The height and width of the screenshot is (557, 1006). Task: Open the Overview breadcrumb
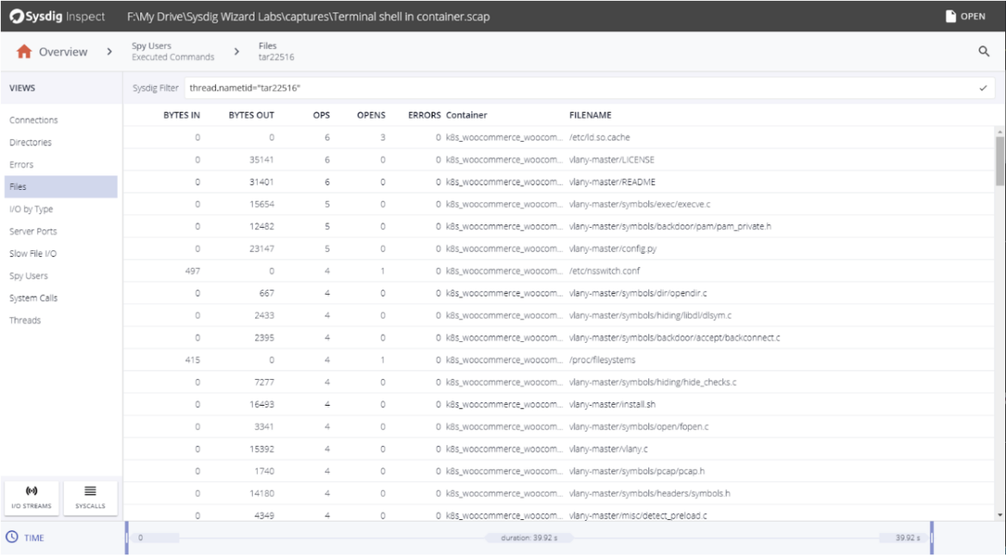click(x=63, y=52)
